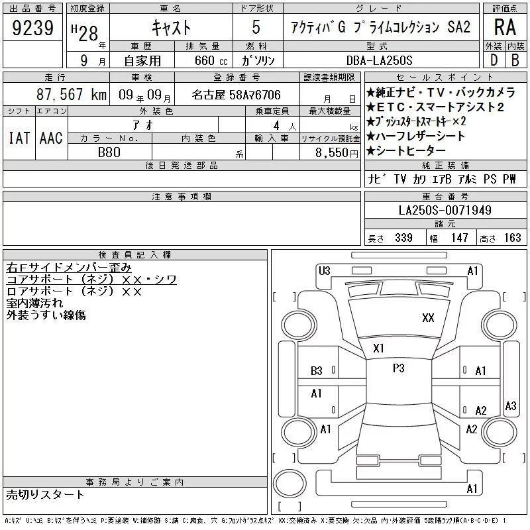The height and width of the screenshot is (530, 530).
Task: Click the height value 163
Action: point(512,238)
